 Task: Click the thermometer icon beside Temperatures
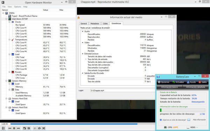[x=13, y=40]
